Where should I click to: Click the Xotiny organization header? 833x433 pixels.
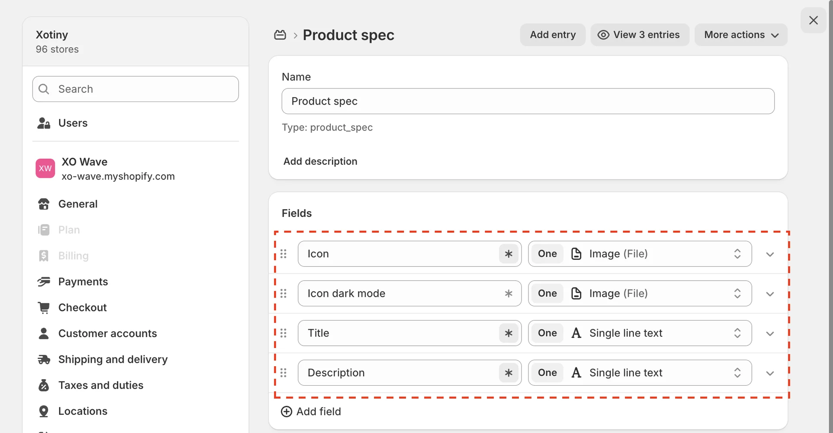(135, 42)
